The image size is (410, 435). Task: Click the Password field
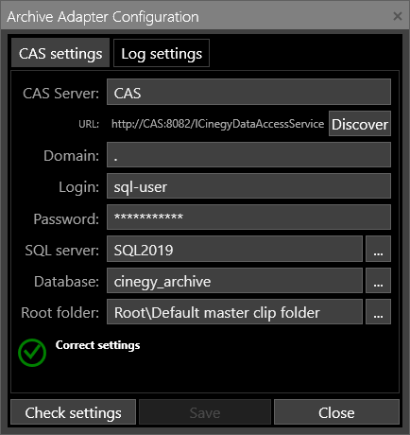[x=248, y=217]
